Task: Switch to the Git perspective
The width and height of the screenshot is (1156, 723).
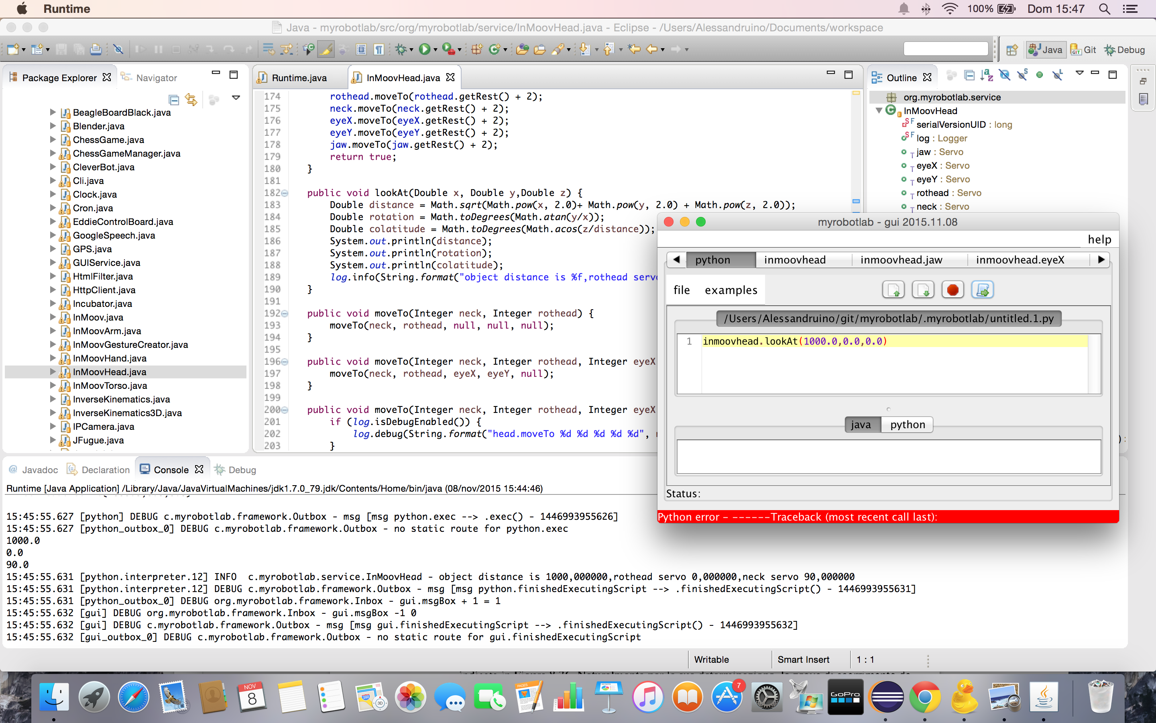Action: pyautogui.click(x=1084, y=50)
